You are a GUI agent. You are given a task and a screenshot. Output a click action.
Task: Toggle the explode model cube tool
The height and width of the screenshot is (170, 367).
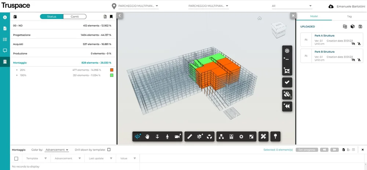[x=209, y=137]
